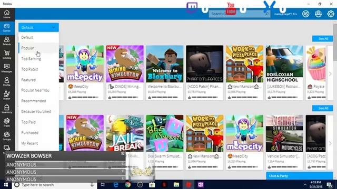The height and width of the screenshot is (189, 337).
Task: Open Welcome to Bloxburg game thumbnail
Action: [165, 64]
